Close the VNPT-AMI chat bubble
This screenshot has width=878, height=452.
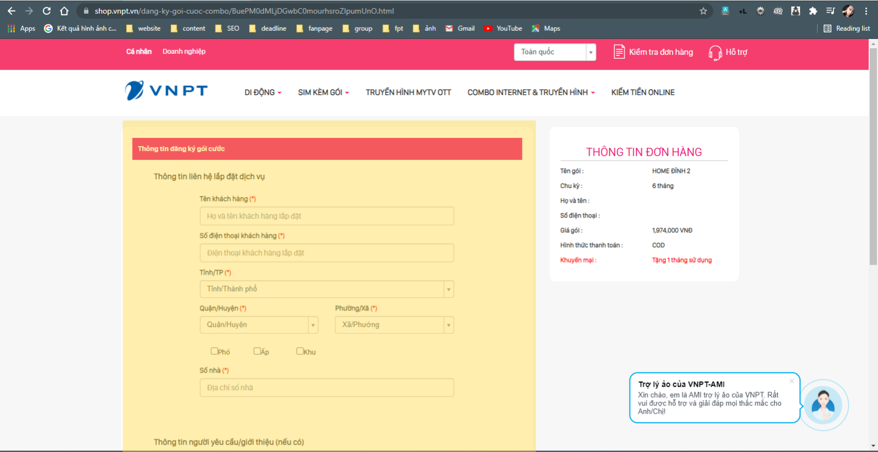click(x=792, y=381)
